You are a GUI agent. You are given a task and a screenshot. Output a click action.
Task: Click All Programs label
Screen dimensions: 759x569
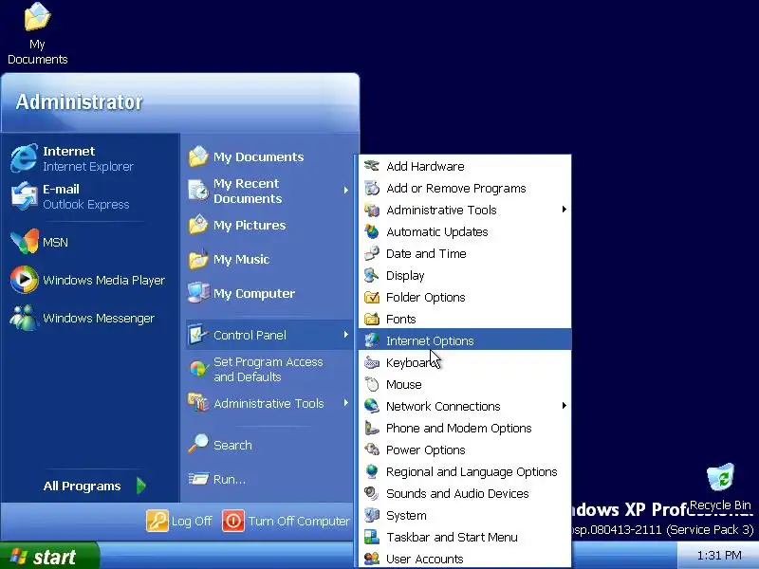point(82,486)
